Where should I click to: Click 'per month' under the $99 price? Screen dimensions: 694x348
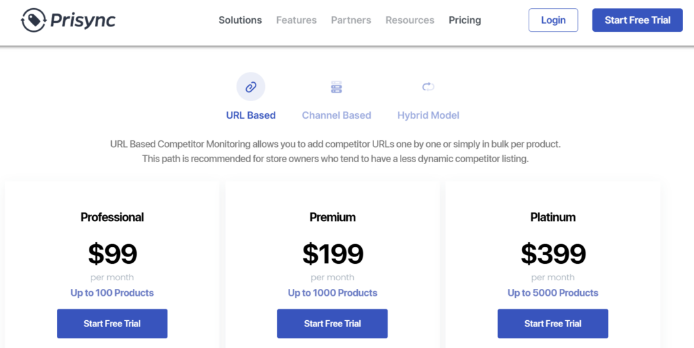[x=112, y=277]
